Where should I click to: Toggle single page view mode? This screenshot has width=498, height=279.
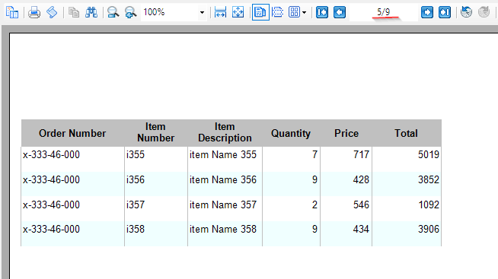(260, 12)
